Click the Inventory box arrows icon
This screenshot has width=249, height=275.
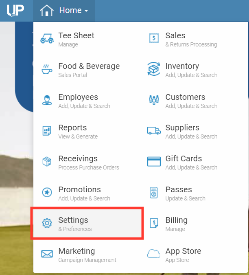[154, 70]
